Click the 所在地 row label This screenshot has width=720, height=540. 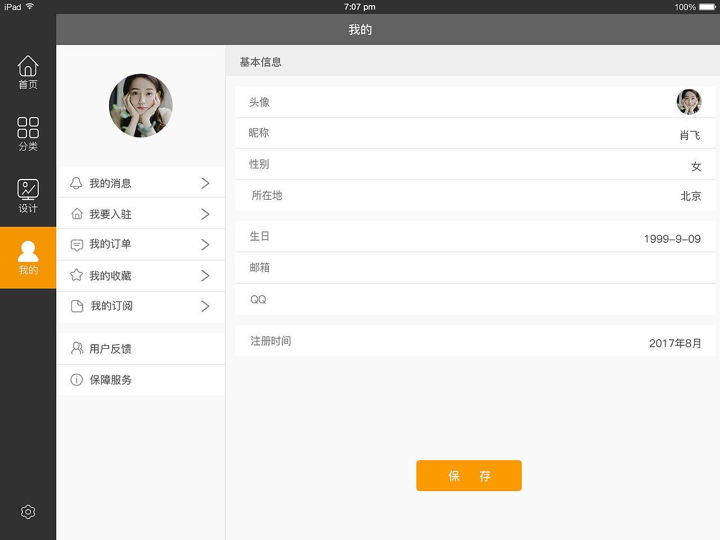click(x=267, y=195)
